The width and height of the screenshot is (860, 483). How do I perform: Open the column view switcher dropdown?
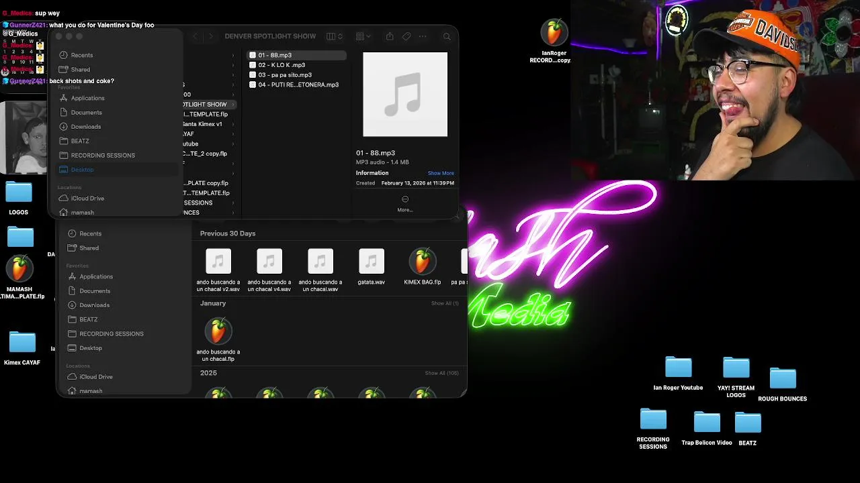[x=335, y=36]
